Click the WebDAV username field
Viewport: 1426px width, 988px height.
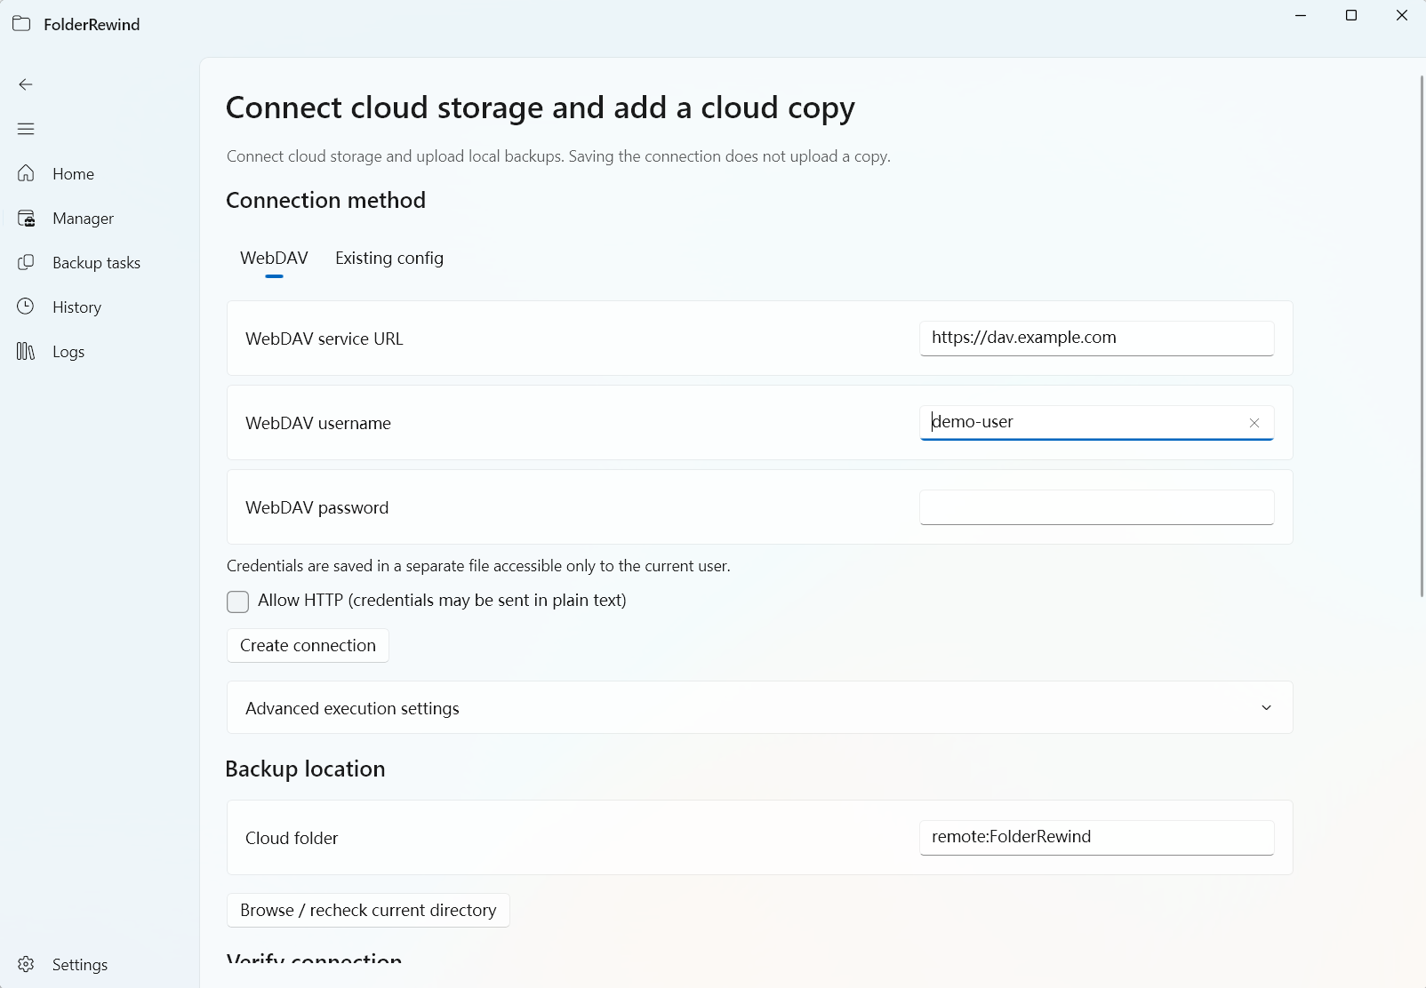[x=1096, y=423]
